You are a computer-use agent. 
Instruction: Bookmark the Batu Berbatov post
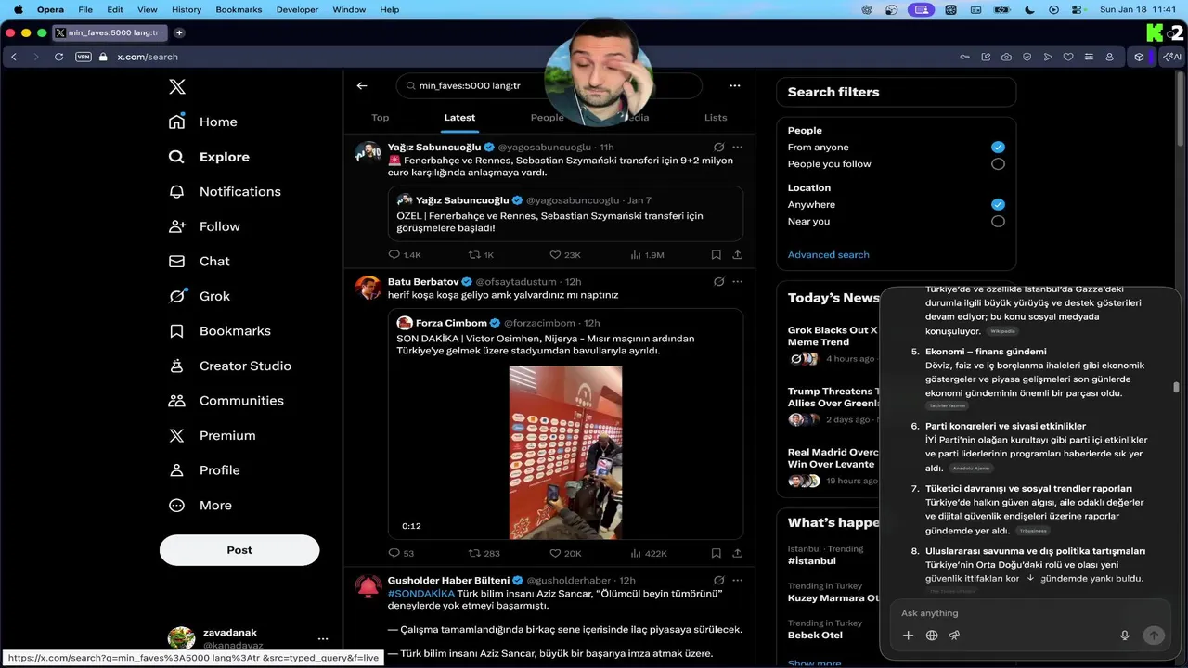point(716,553)
